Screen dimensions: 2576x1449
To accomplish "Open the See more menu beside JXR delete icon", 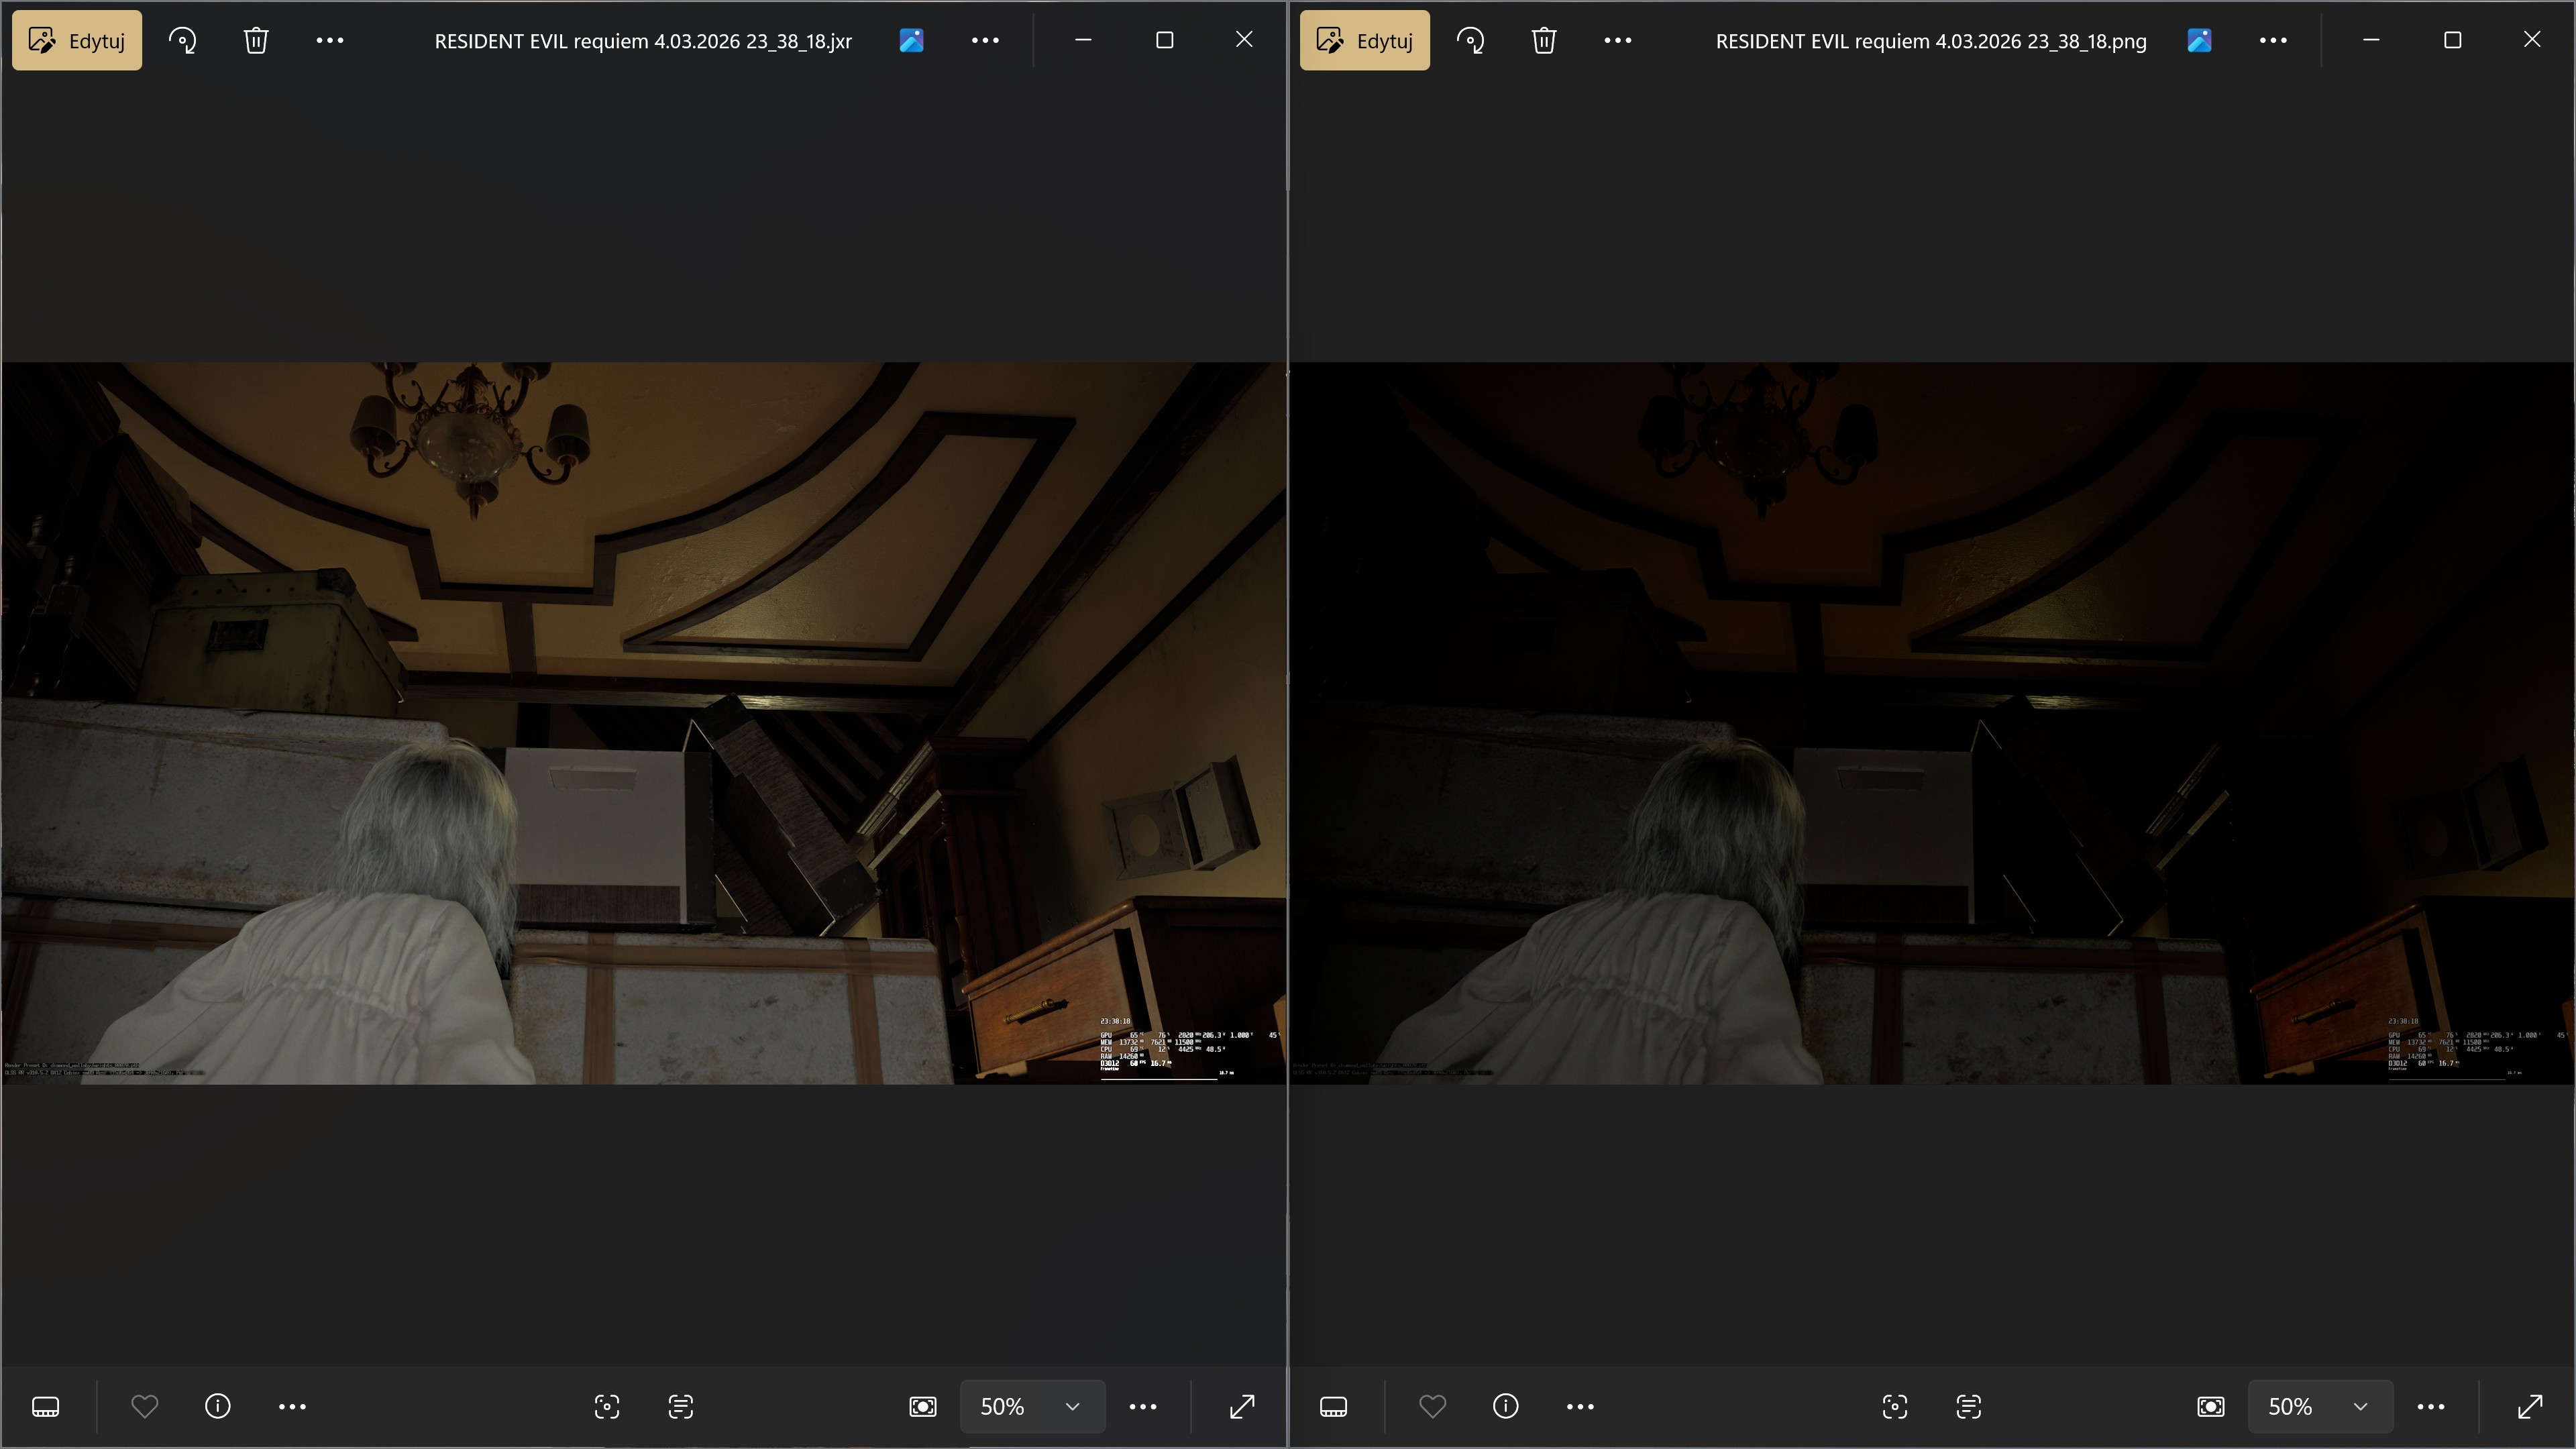I will point(330,41).
